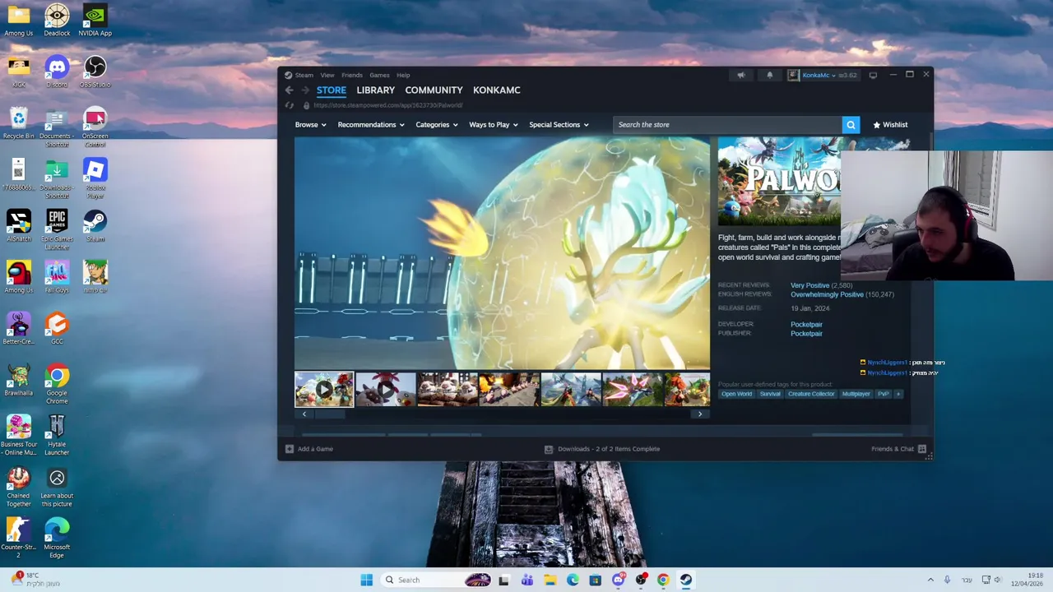
Task: Open Google Chrome desktop icon
Action: coord(57,383)
